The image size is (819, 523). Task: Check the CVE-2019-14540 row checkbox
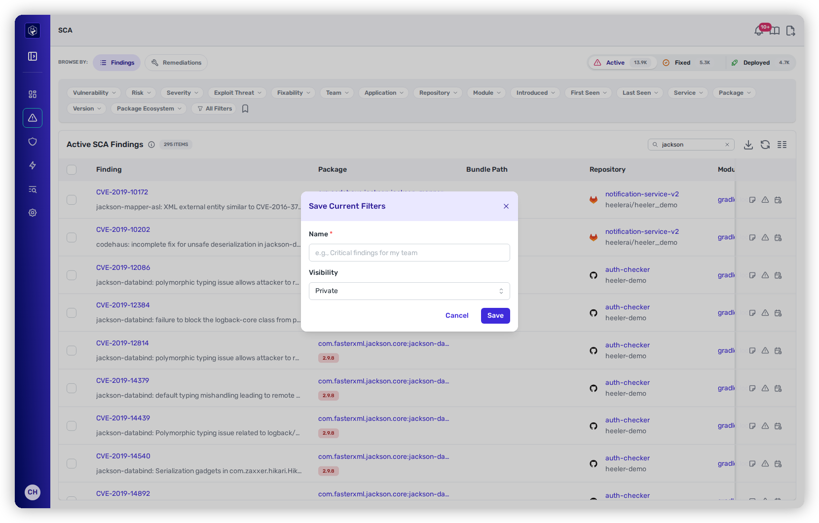point(72,464)
